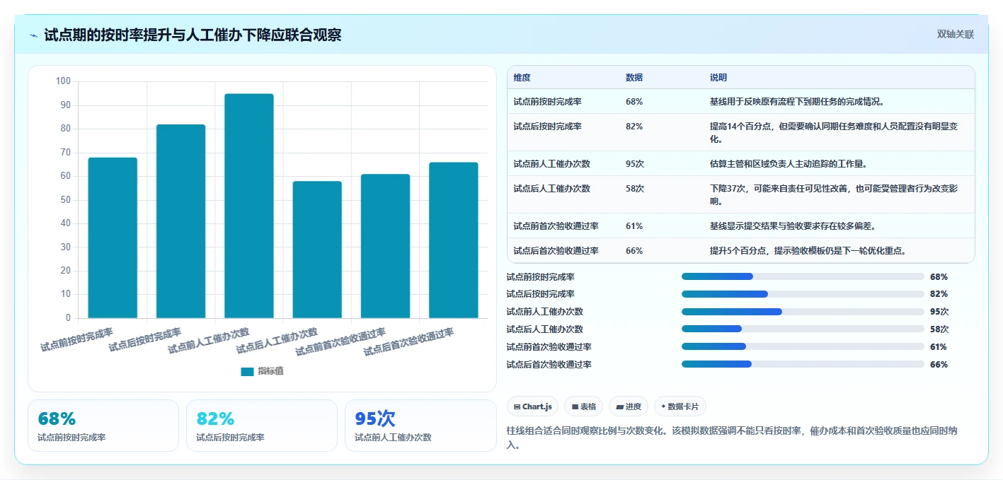Click the Chart.js tag pill

(532, 406)
